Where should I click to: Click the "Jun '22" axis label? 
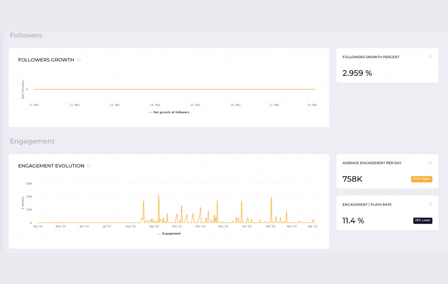point(84,226)
